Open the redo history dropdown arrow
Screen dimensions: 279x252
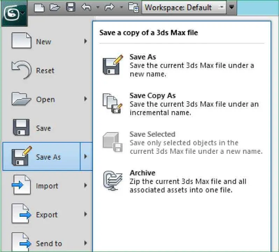121,7
